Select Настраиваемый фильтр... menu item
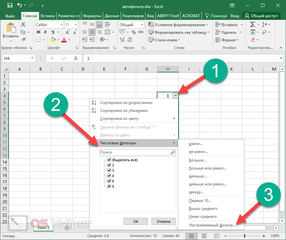The width and height of the screenshot is (286, 240). [x=212, y=225]
